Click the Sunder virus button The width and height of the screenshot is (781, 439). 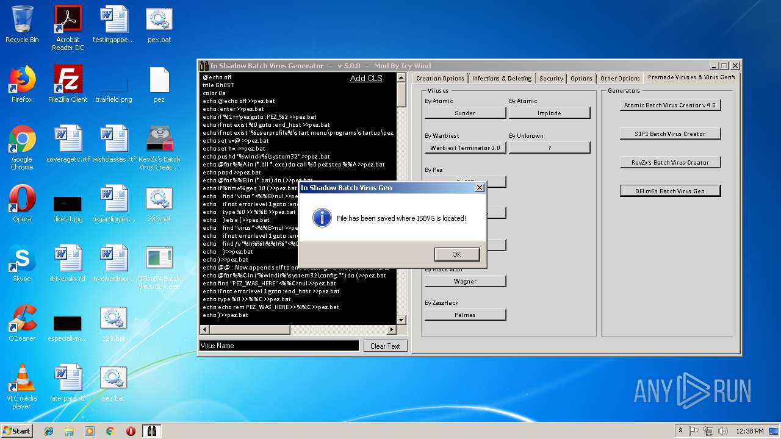[x=465, y=113]
